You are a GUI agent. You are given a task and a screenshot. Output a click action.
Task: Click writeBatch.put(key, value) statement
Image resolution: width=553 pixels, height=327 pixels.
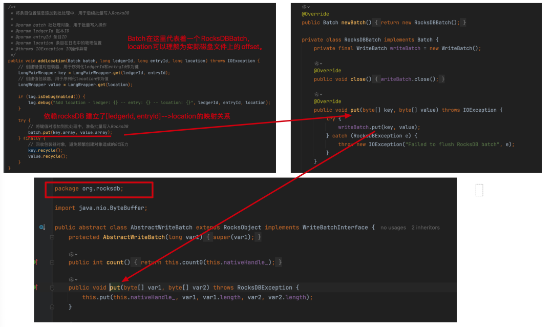click(379, 127)
